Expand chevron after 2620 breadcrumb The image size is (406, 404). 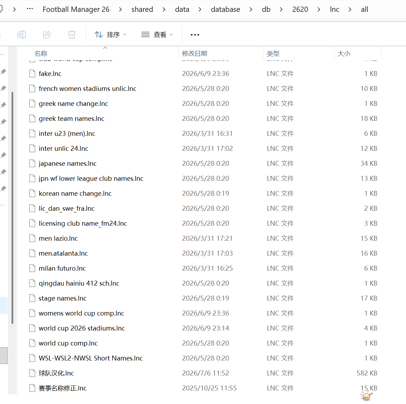tap(319, 9)
